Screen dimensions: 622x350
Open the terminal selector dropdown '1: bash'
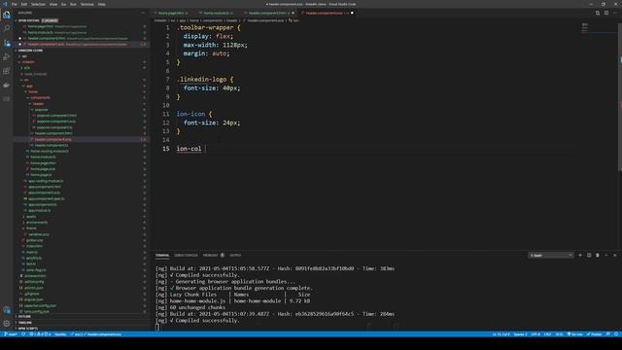click(551, 255)
